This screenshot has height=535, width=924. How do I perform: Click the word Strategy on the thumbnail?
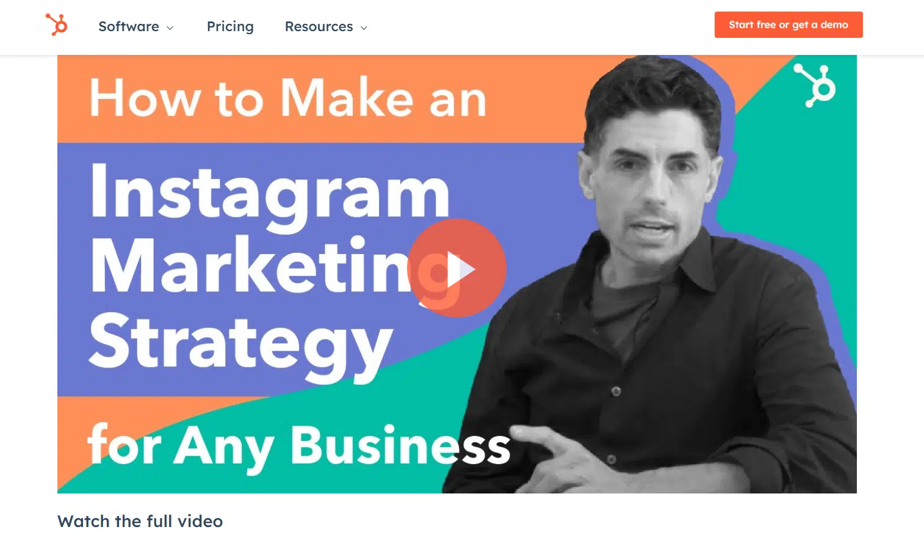coord(241,345)
